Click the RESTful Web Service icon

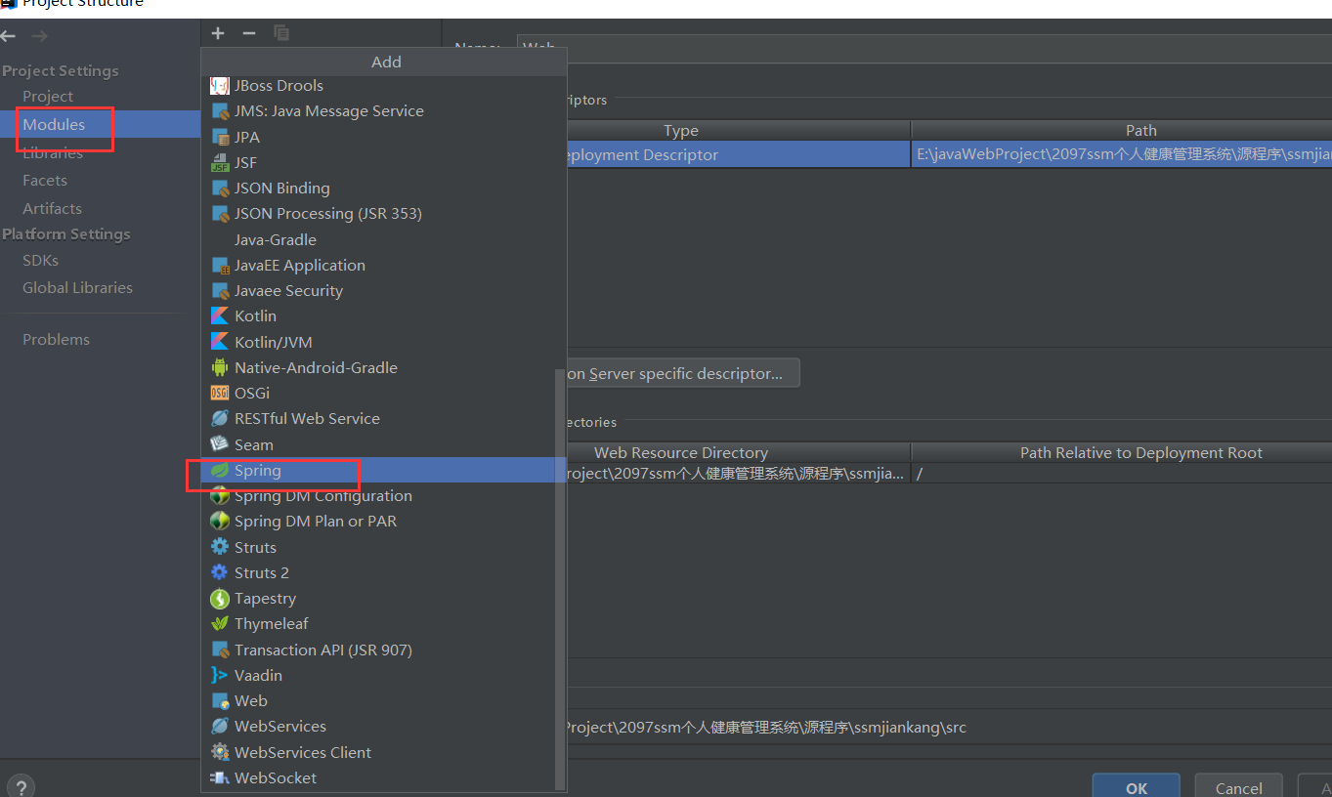coord(220,419)
